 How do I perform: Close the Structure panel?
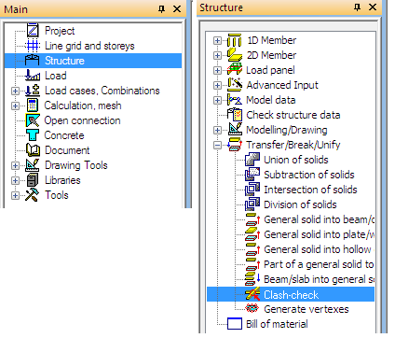pyautogui.click(x=373, y=7)
